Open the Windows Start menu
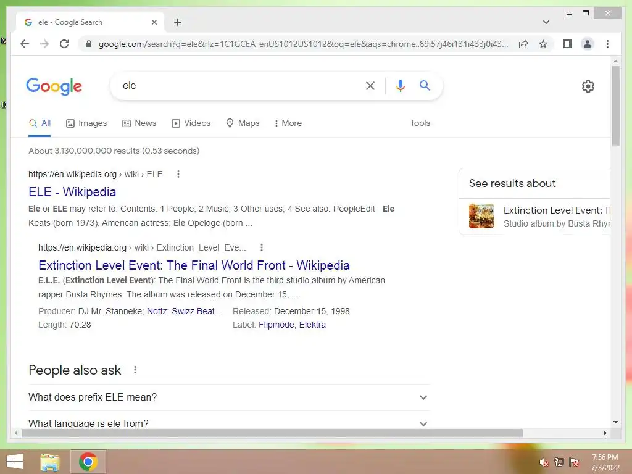632x474 pixels. click(15, 462)
